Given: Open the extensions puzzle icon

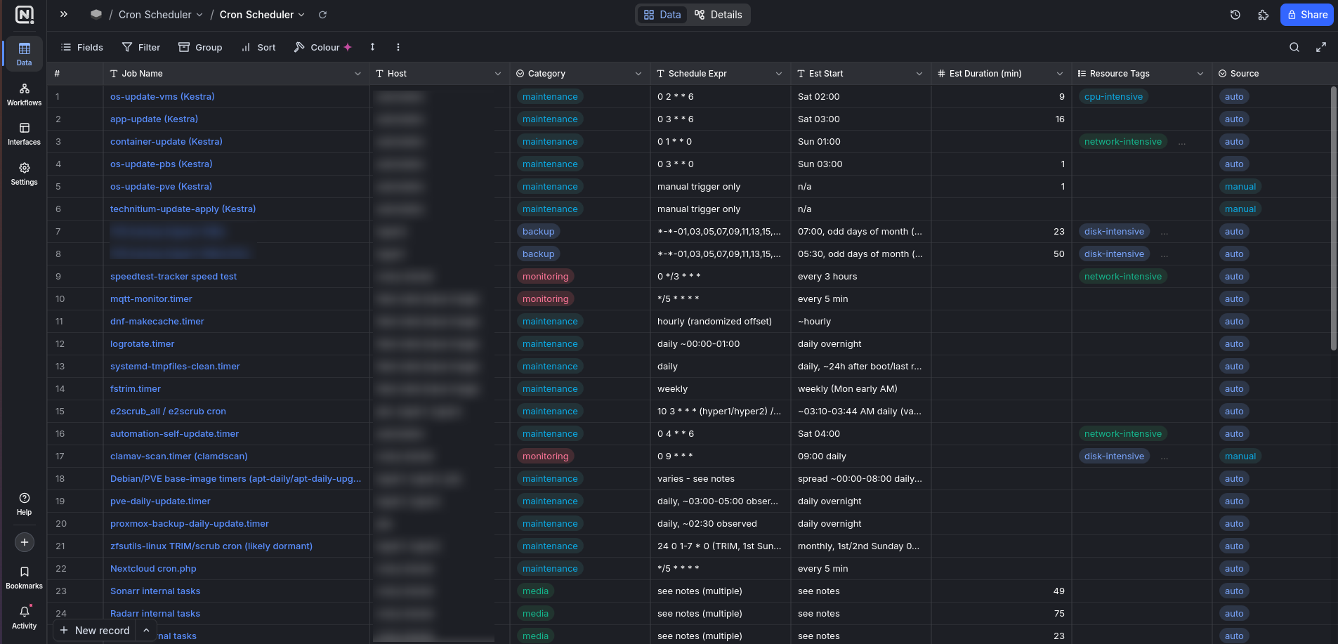Looking at the screenshot, I should (x=1264, y=15).
